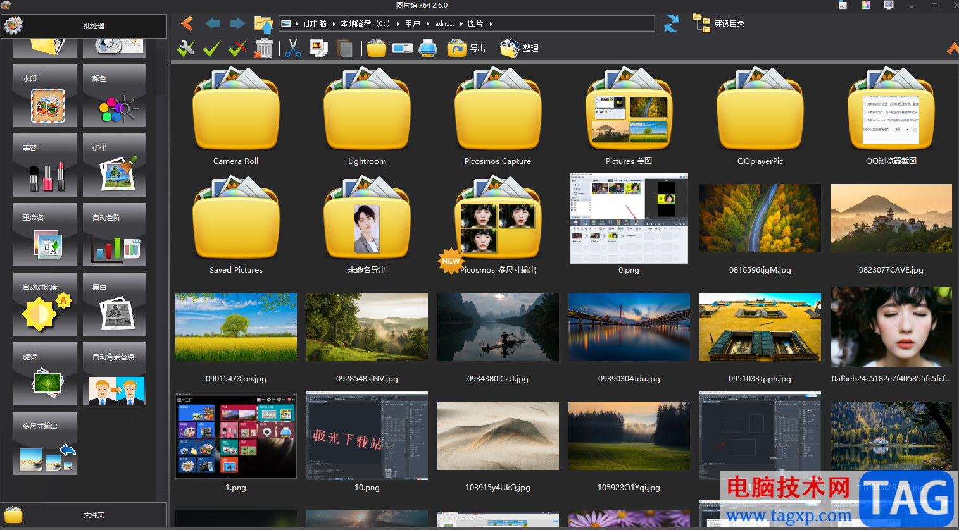959x530 pixels.
Task: Delete with the trash can icon
Action: [x=263, y=48]
